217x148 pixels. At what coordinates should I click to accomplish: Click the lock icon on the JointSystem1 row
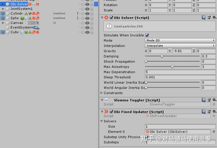(92, 9)
